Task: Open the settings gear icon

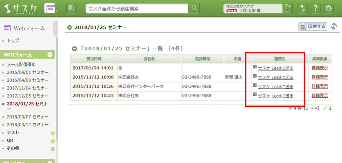Action: [329, 9]
